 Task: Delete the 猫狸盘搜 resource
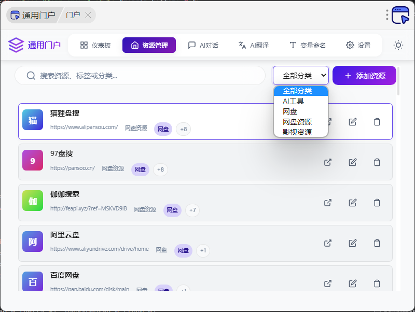tap(377, 122)
